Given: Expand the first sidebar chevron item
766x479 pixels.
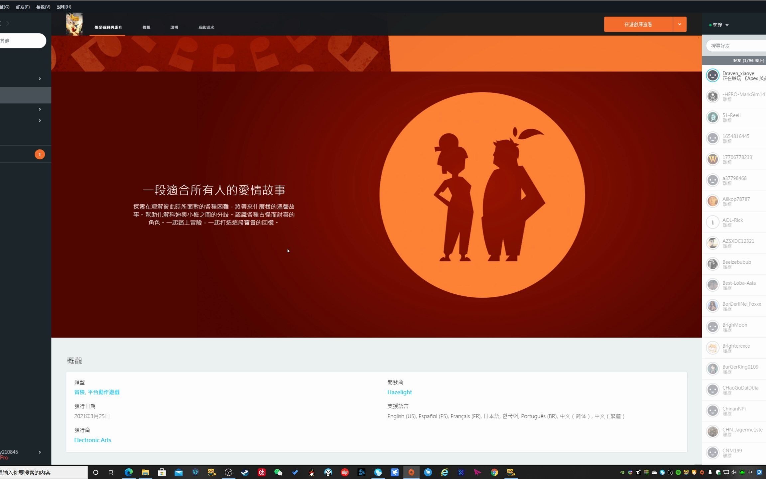Looking at the screenshot, I should (40, 79).
